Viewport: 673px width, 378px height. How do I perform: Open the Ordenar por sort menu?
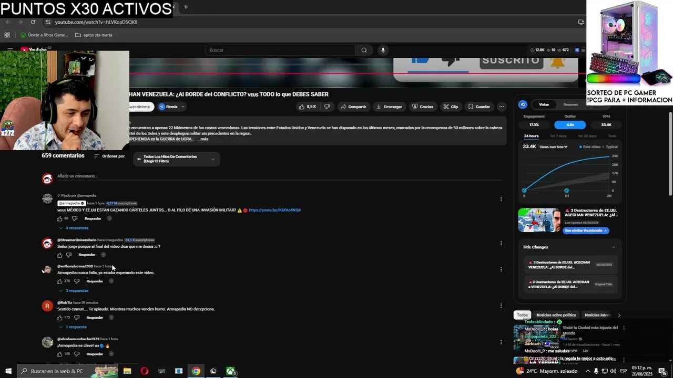[109, 156]
